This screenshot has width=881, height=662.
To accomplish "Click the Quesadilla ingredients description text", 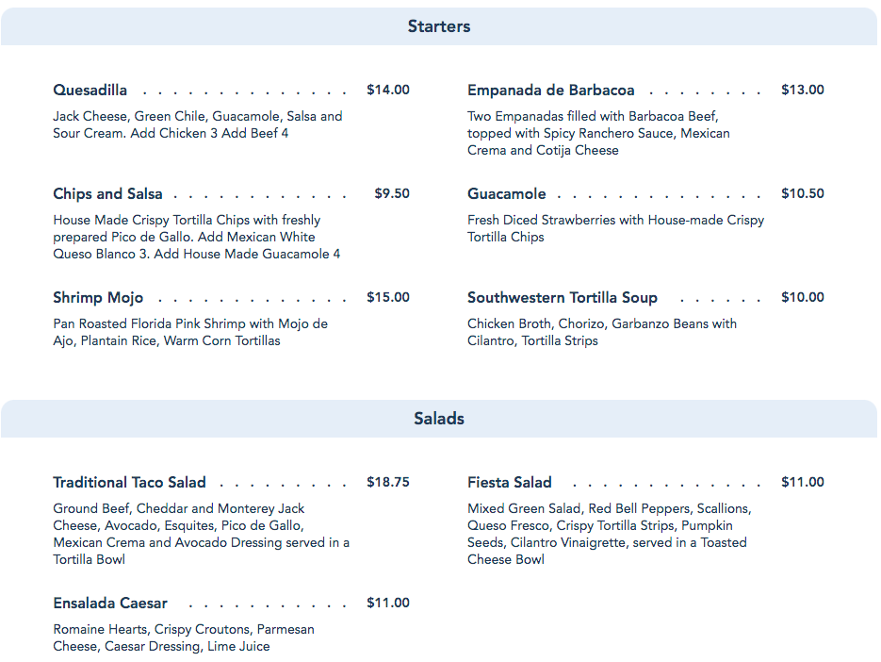I will (x=198, y=125).
